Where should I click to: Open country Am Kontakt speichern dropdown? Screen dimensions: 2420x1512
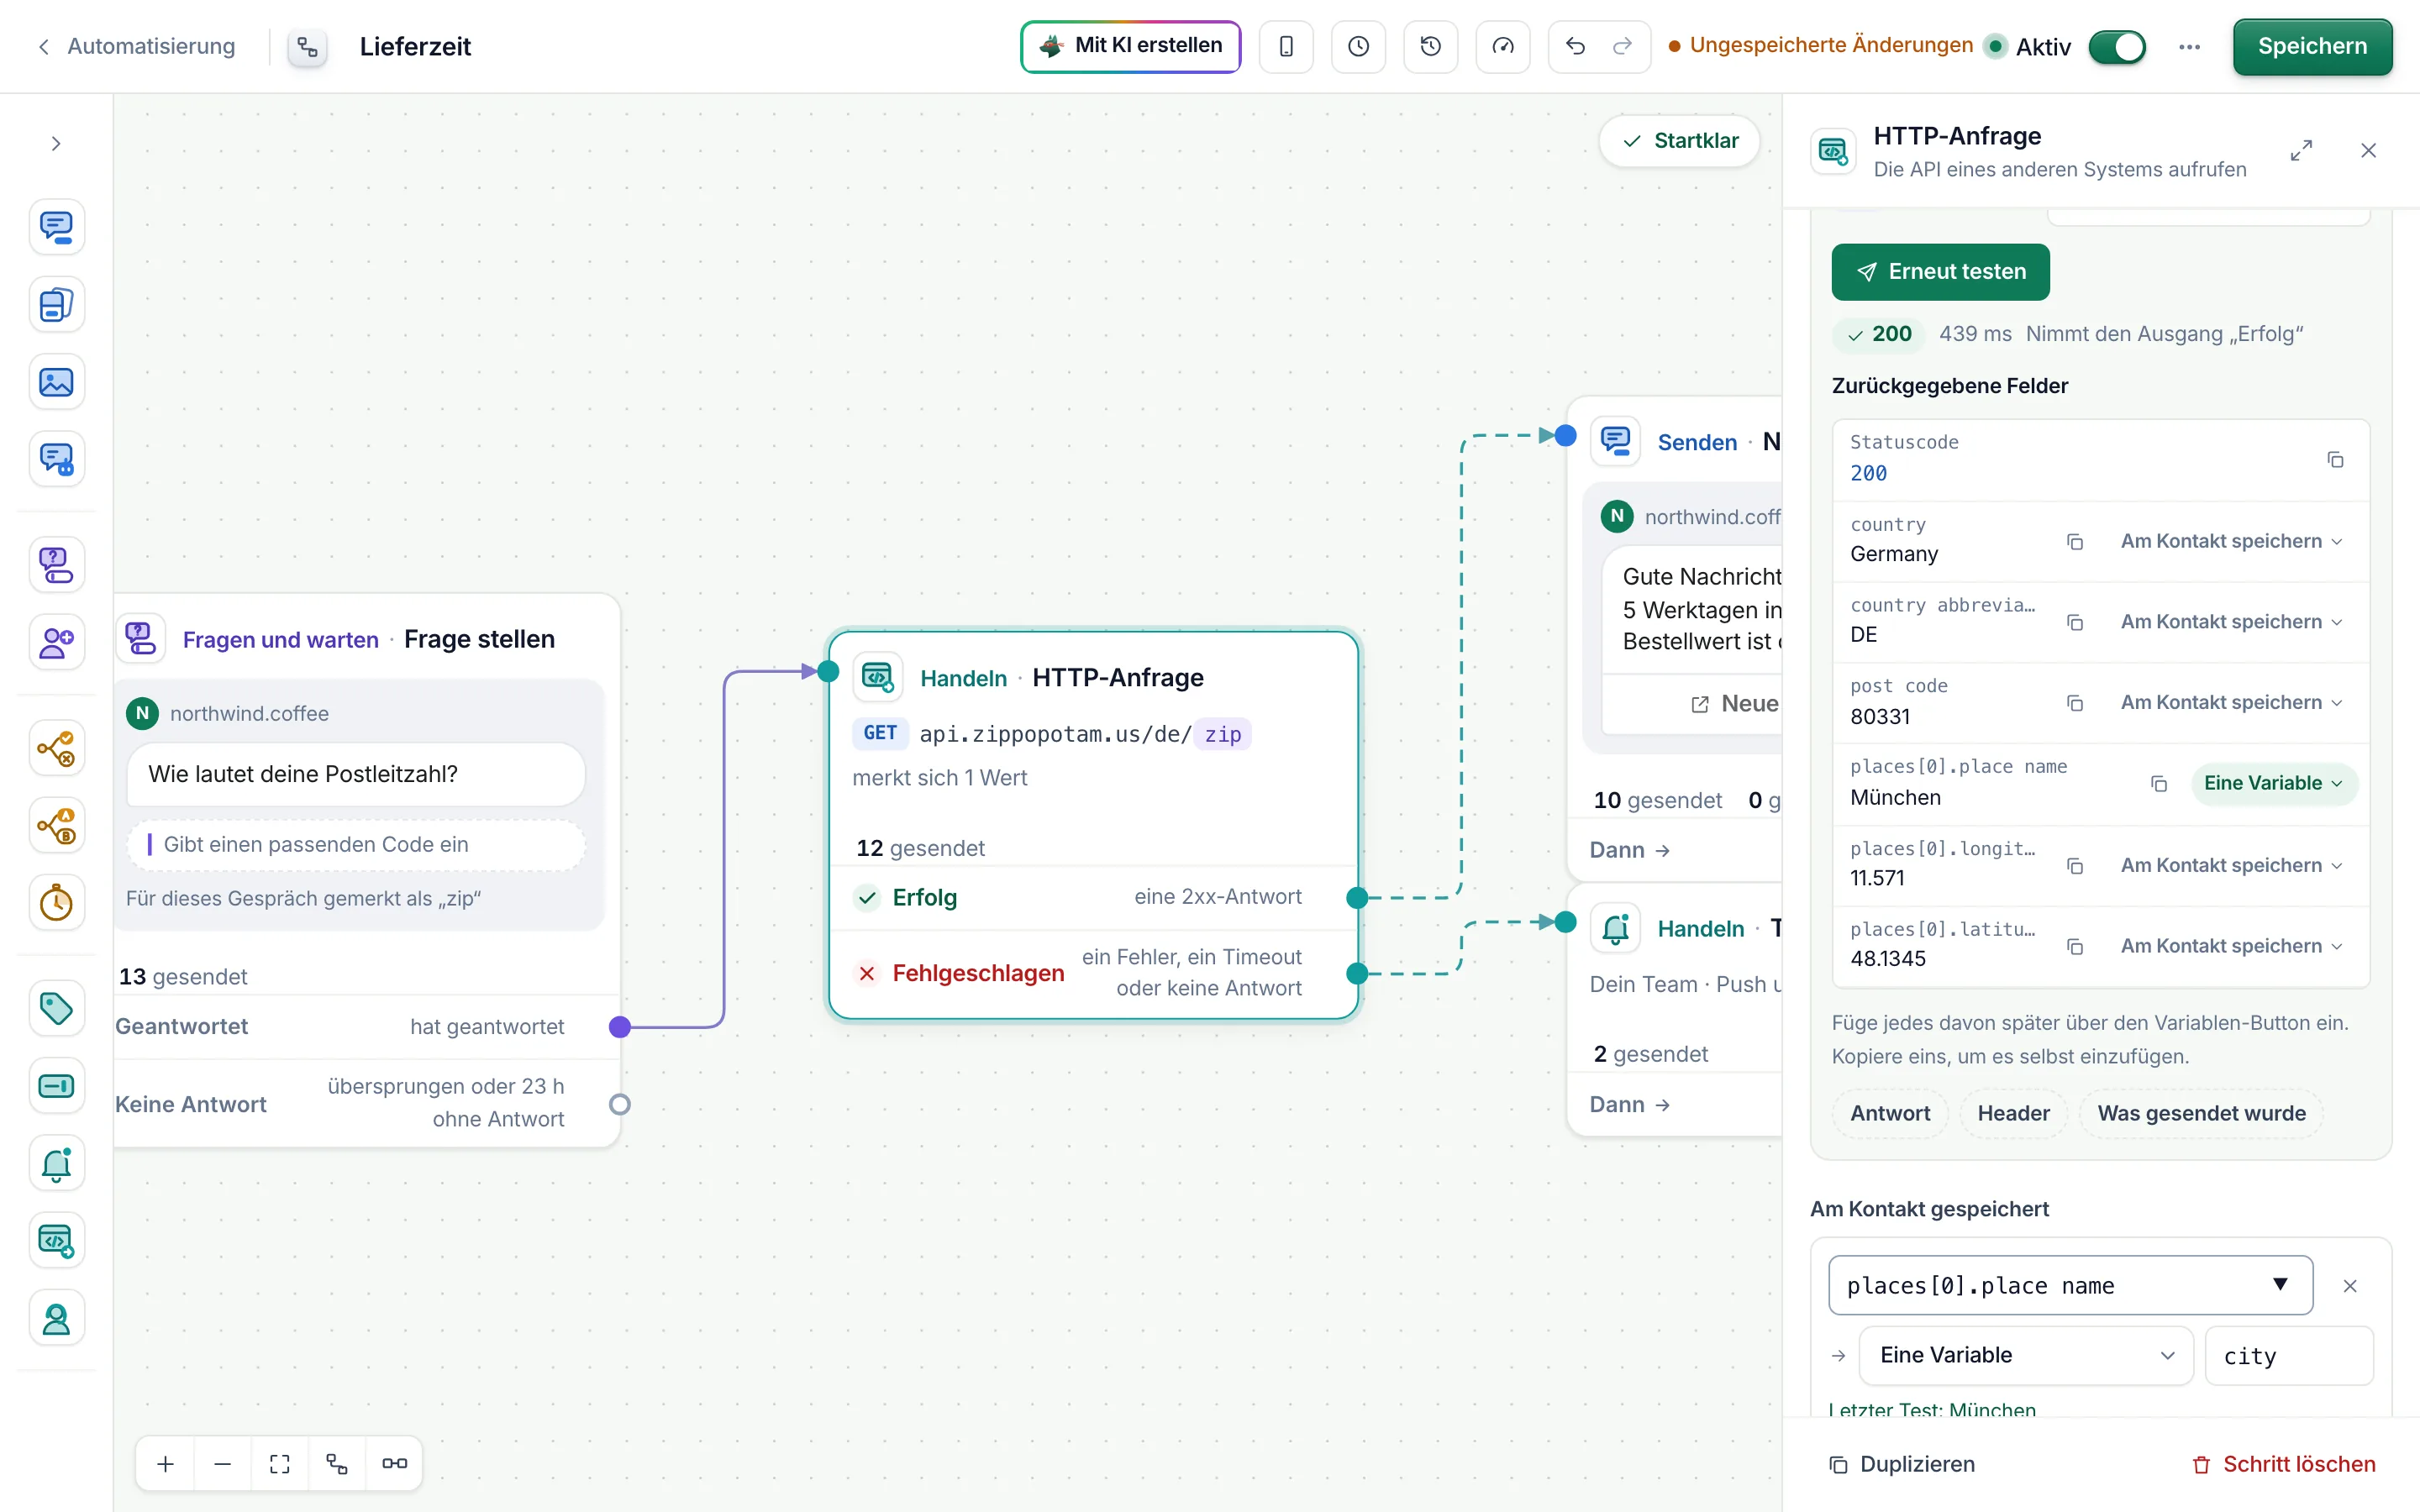tap(2230, 541)
